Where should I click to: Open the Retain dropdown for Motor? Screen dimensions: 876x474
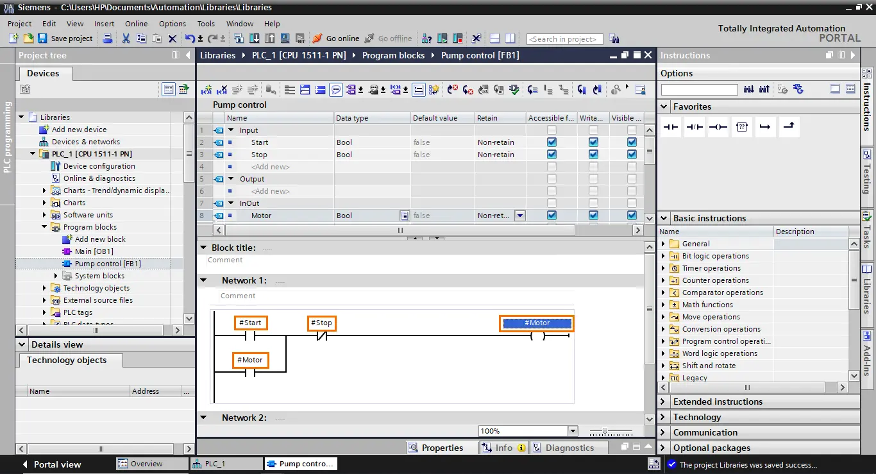[x=520, y=216]
